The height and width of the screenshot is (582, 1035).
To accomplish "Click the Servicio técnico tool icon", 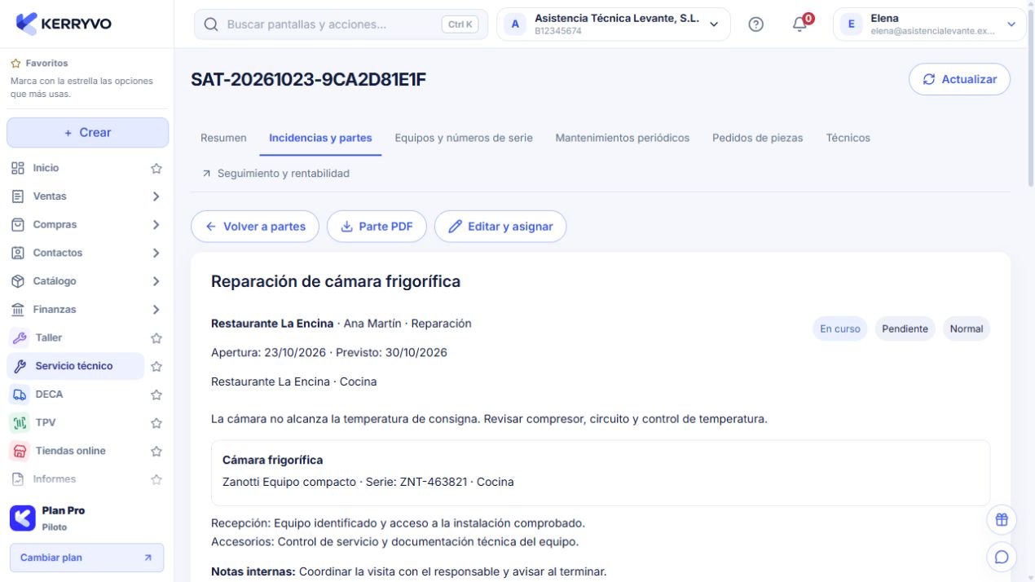I will tap(20, 366).
